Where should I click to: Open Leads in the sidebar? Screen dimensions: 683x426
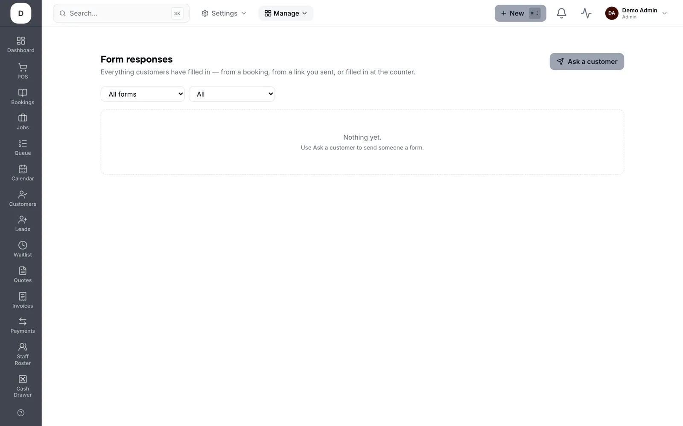(x=23, y=224)
